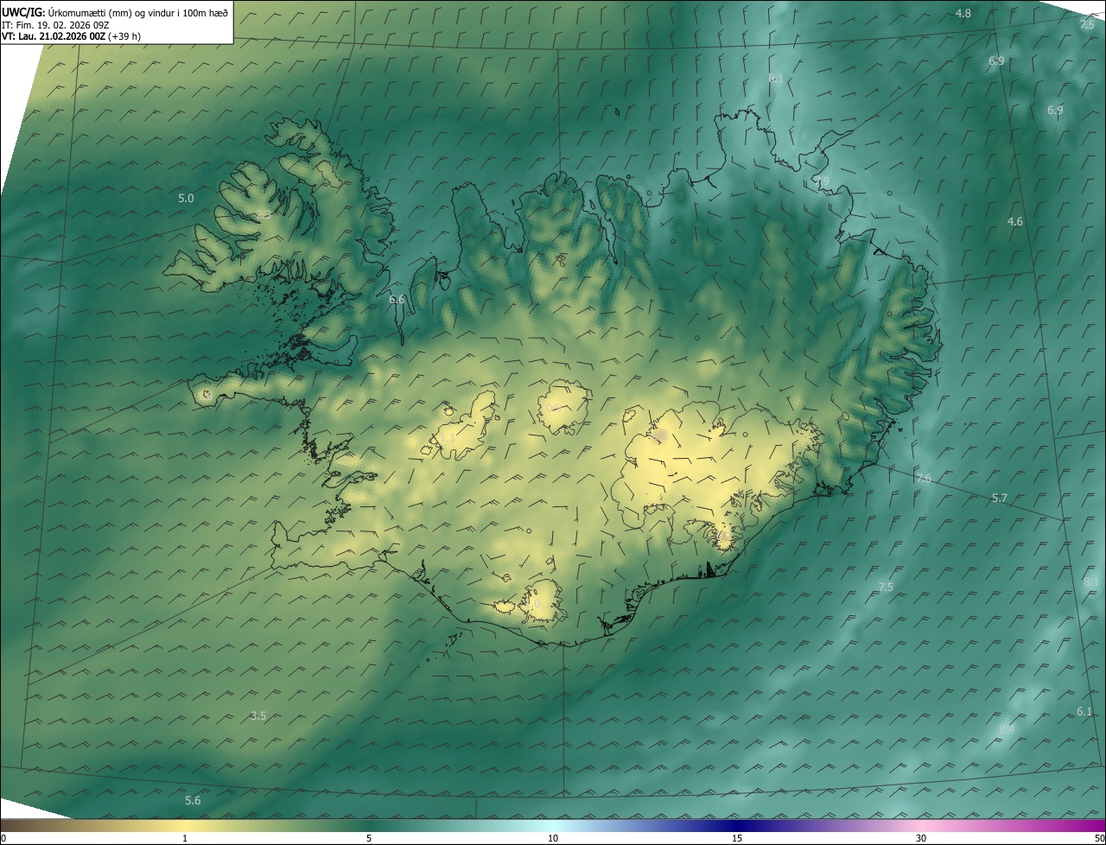Click the initial time line 'IT: Fim. 19. 02. 2026 09Z'
Image resolution: width=1106 pixels, height=845 pixels.
point(56,25)
